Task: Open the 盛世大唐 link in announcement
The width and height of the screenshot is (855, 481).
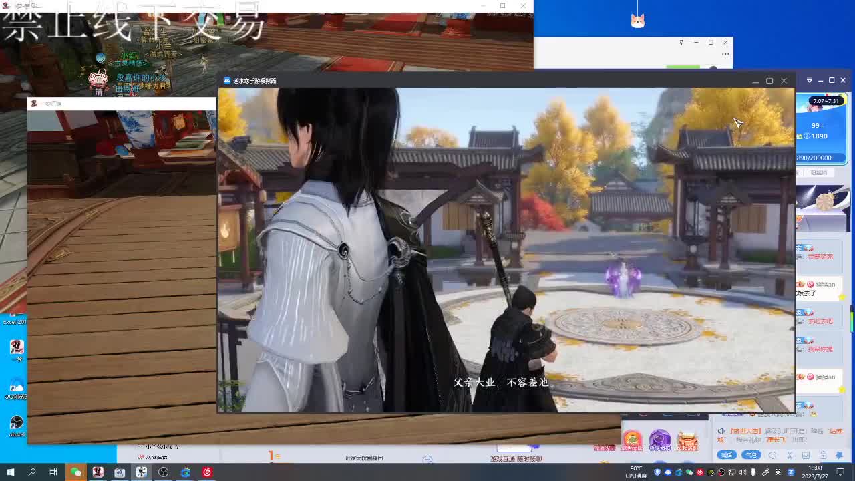Action: tap(745, 432)
